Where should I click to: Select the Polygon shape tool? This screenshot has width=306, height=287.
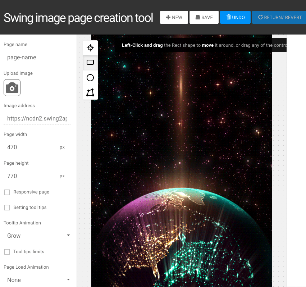[90, 93]
